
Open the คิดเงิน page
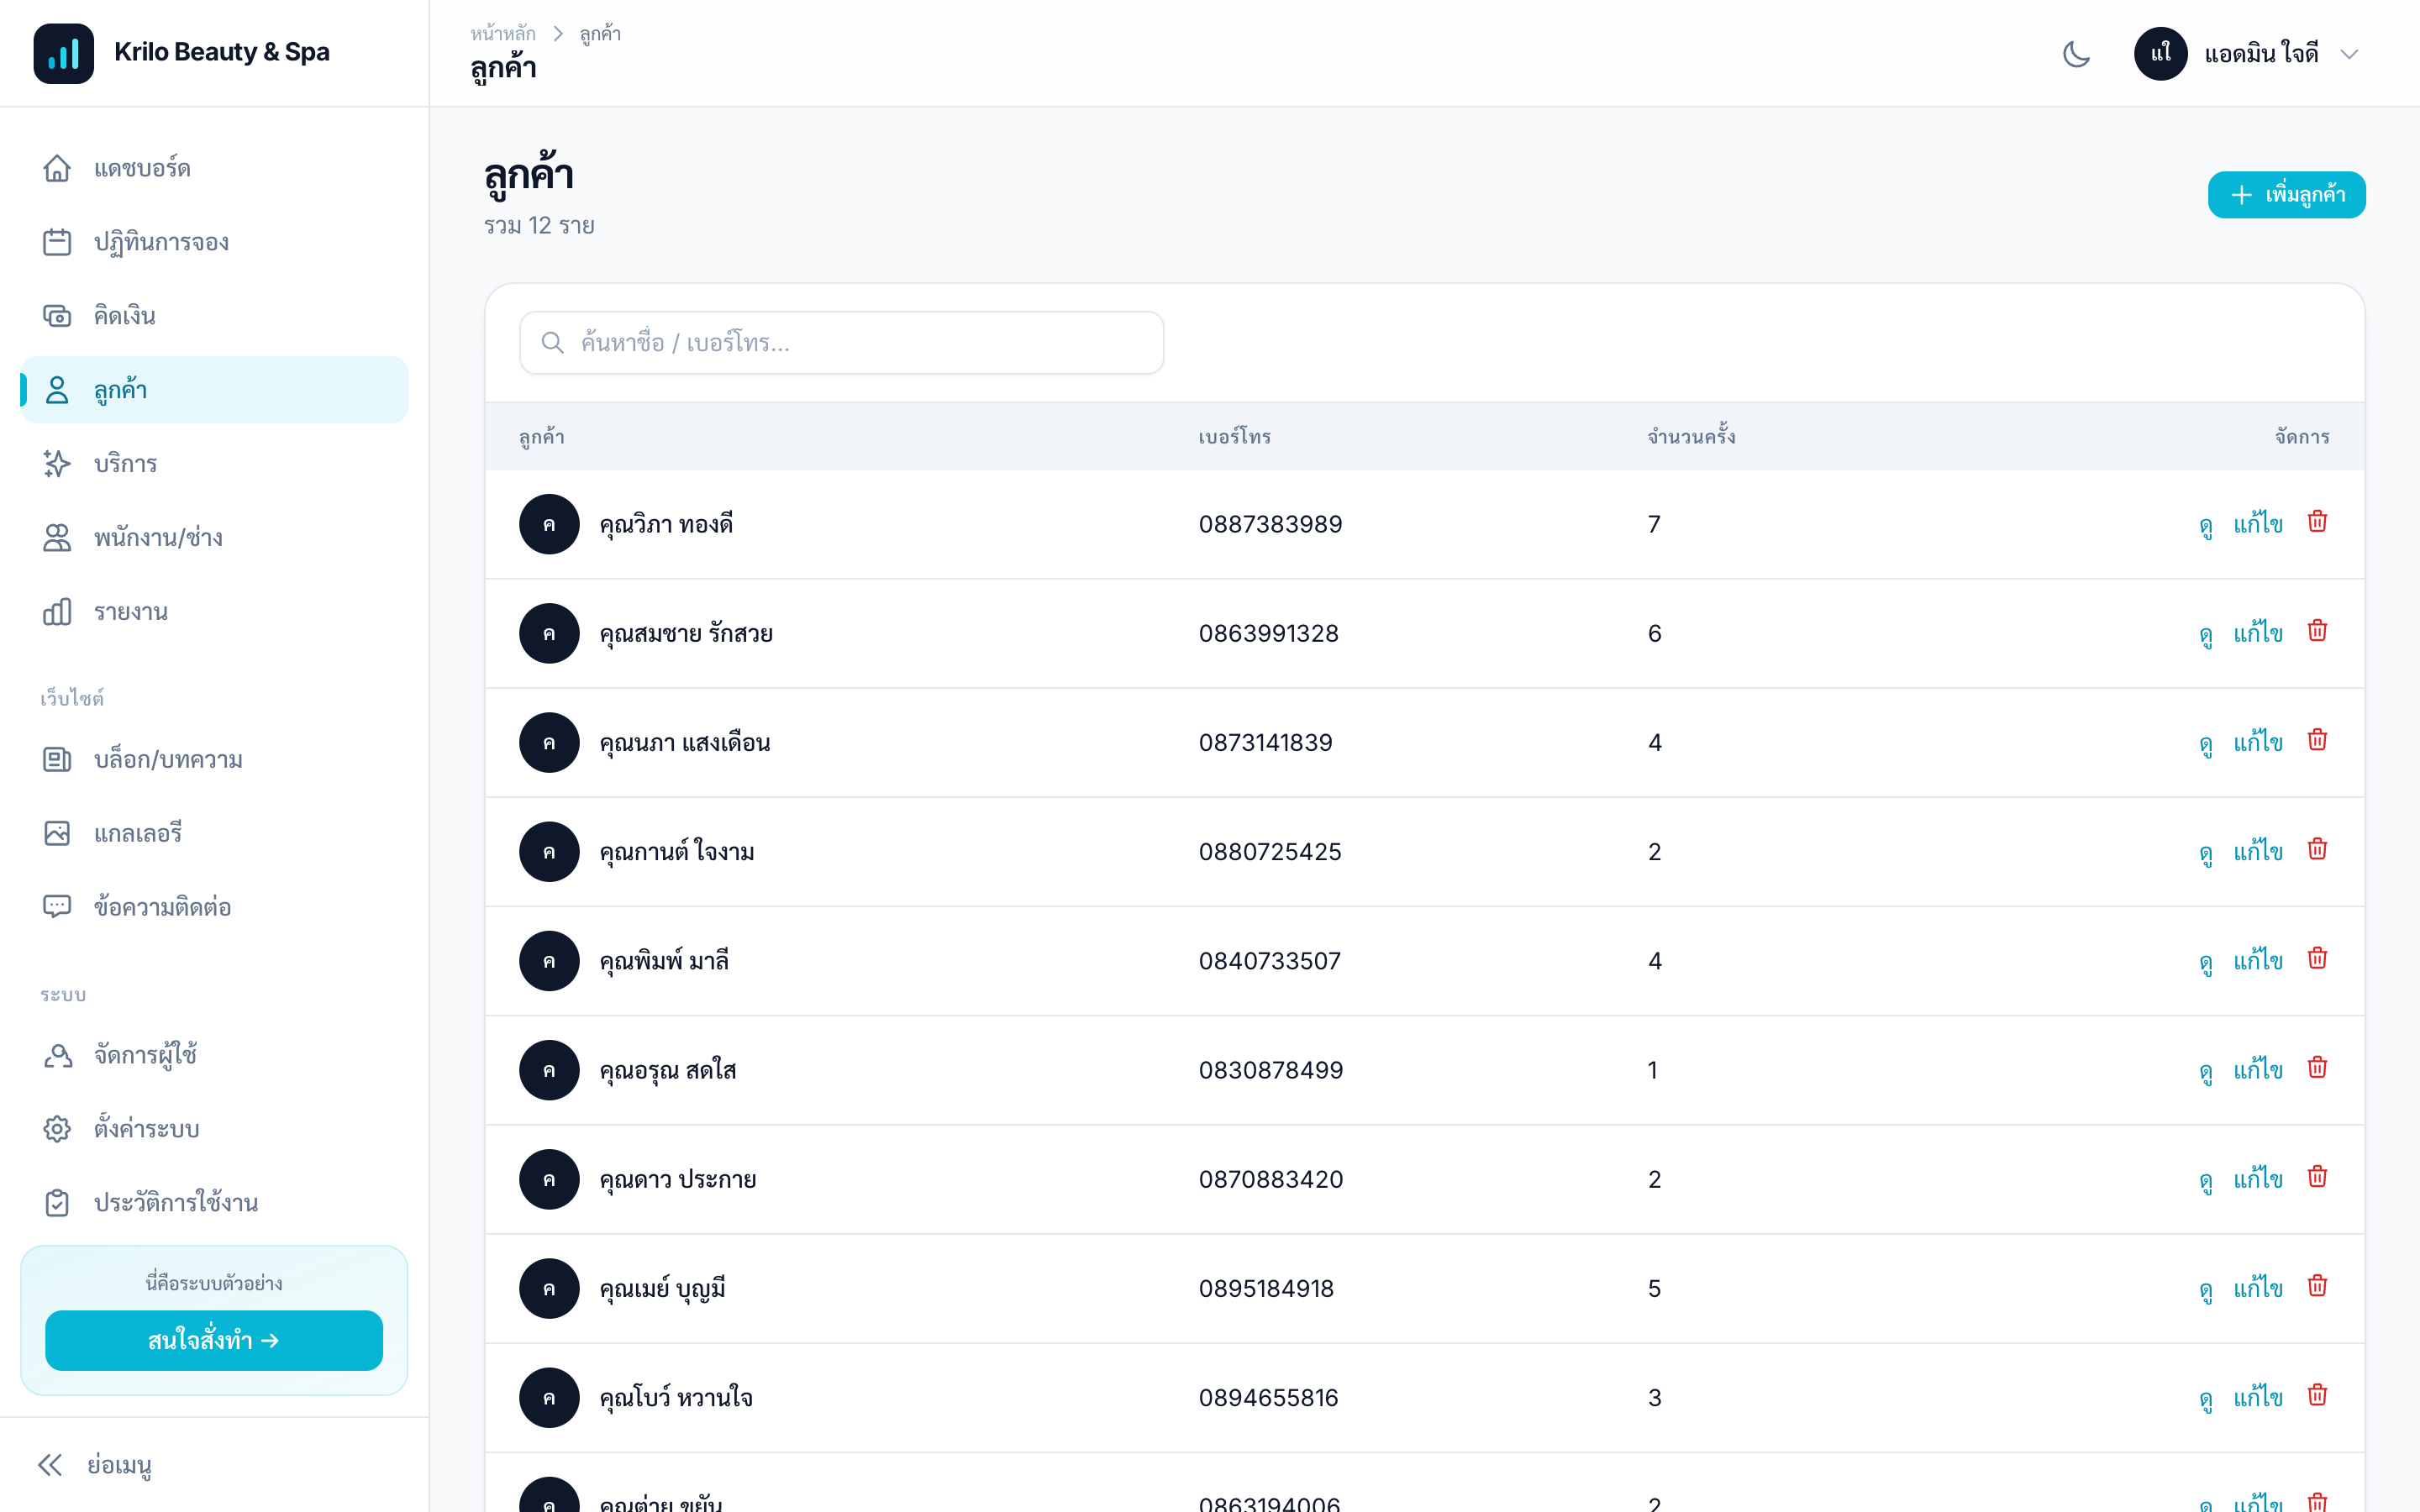pos(214,316)
